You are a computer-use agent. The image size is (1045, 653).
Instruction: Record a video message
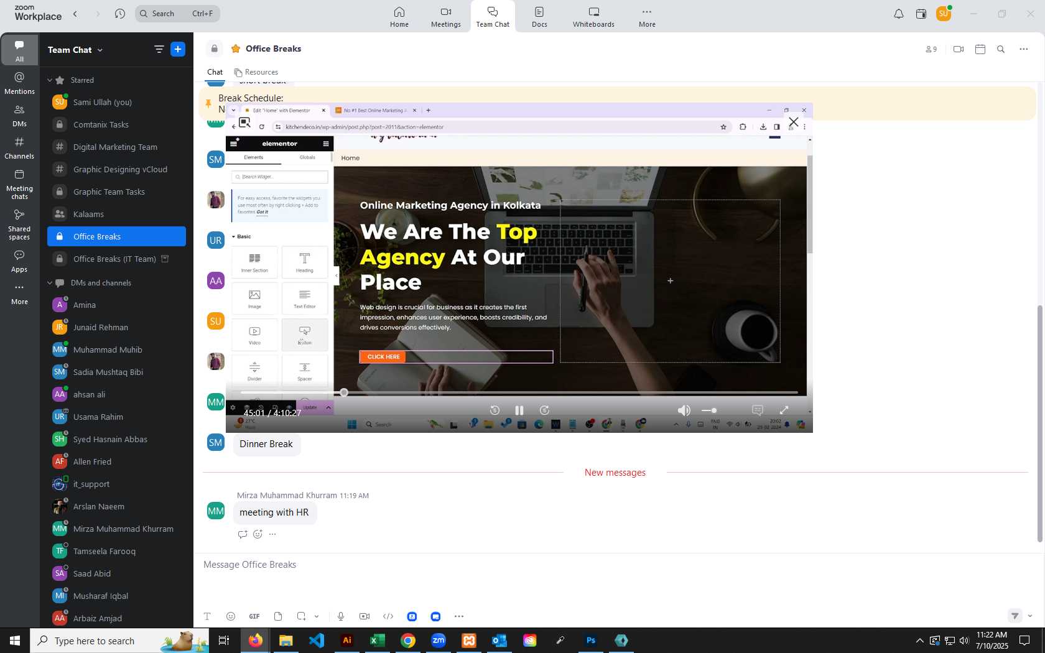click(x=365, y=616)
